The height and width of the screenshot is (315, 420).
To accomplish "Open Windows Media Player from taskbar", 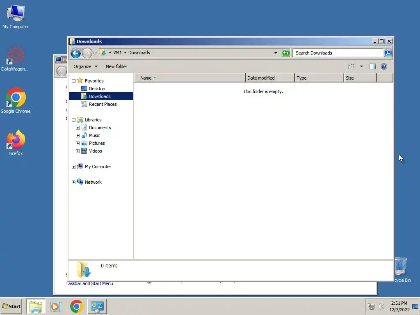I will coord(56,306).
